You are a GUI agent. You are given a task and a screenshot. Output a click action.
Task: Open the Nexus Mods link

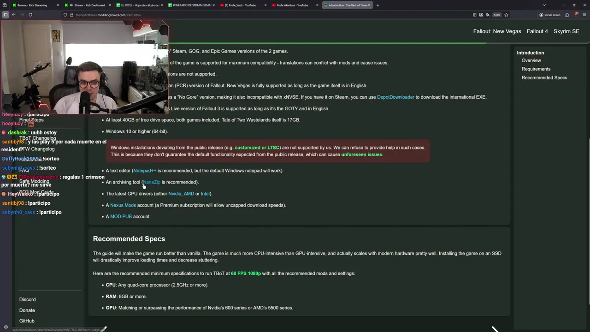point(123,205)
